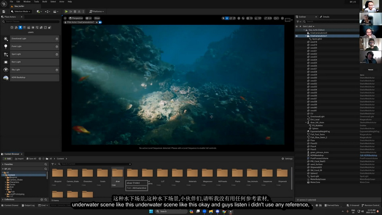Open the Cinematics clapperboard dropdown

(56, 11)
